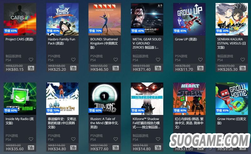Open the Heart & Slash cover art
The height and width of the screenshot is (154, 251).
coord(190,99)
